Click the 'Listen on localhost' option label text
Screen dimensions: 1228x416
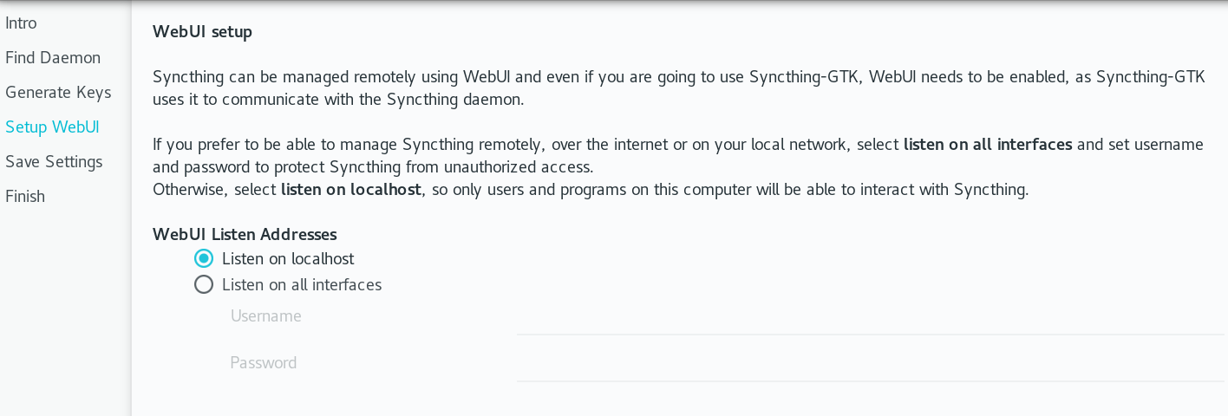pos(288,258)
